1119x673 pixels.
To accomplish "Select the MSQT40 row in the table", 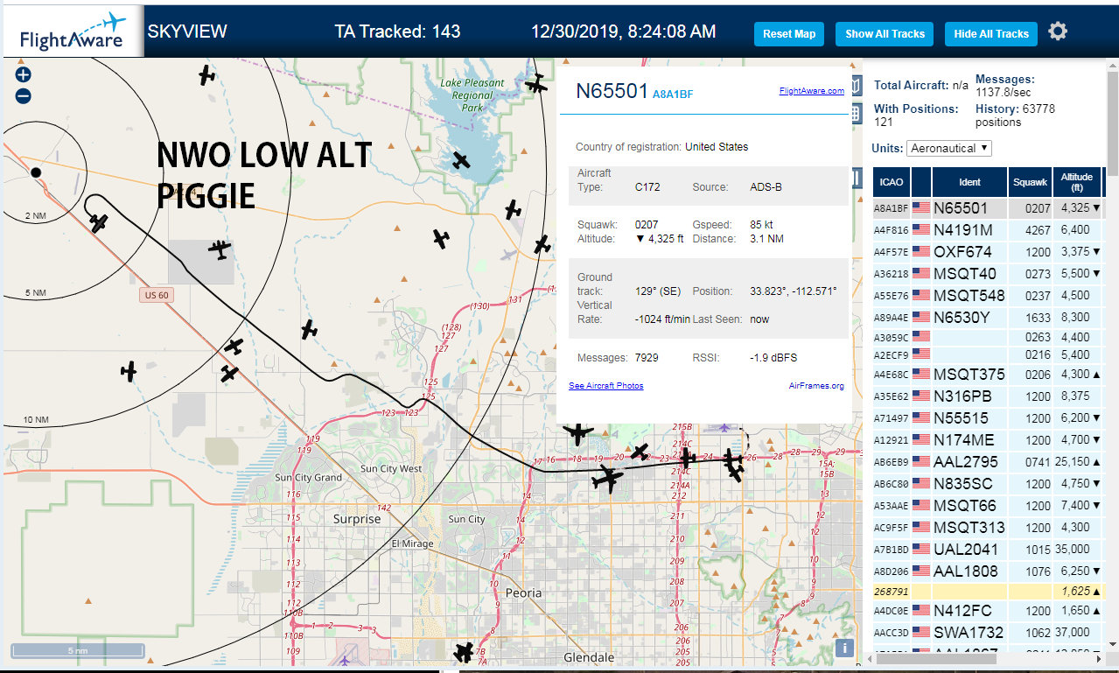I will [988, 273].
